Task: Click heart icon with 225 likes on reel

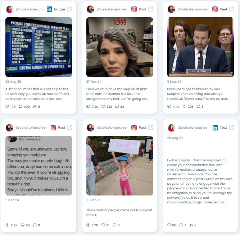Action: [185, 106]
